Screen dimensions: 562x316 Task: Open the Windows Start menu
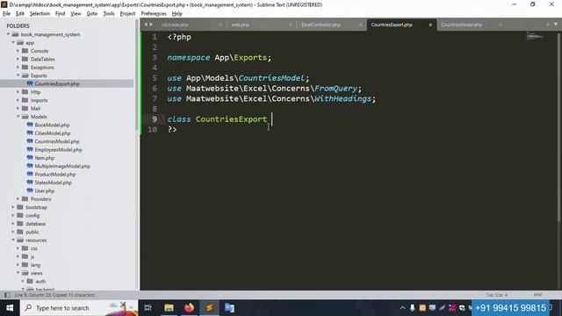(10, 308)
